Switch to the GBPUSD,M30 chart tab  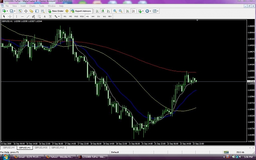[41, 148]
